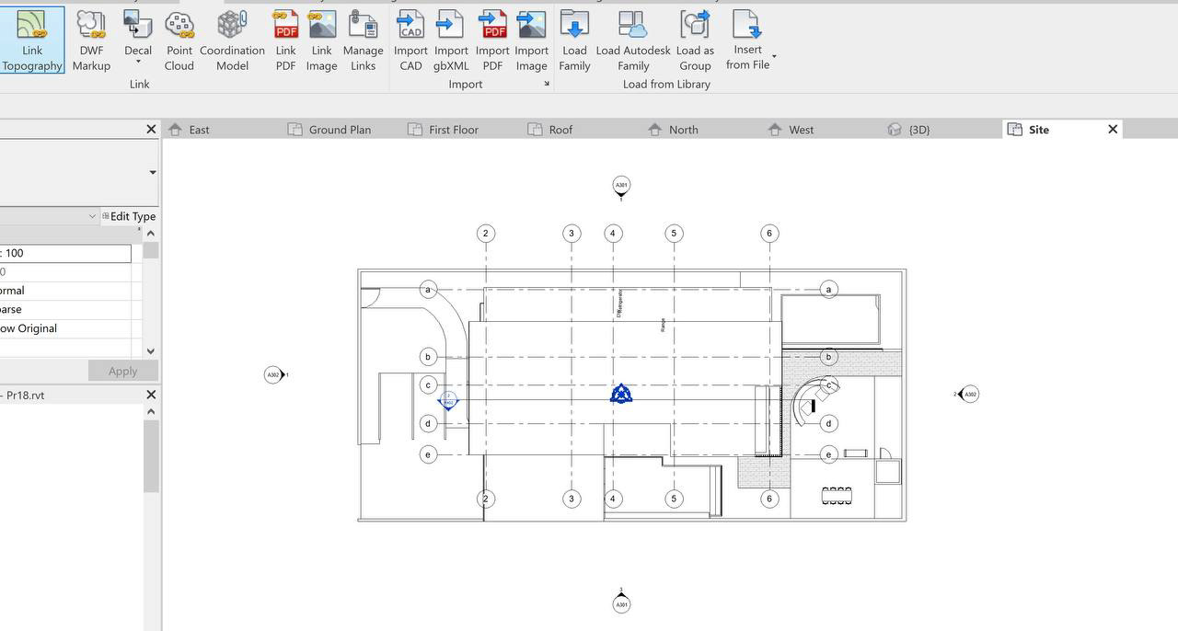Click grid bubble a on left

click(x=428, y=290)
